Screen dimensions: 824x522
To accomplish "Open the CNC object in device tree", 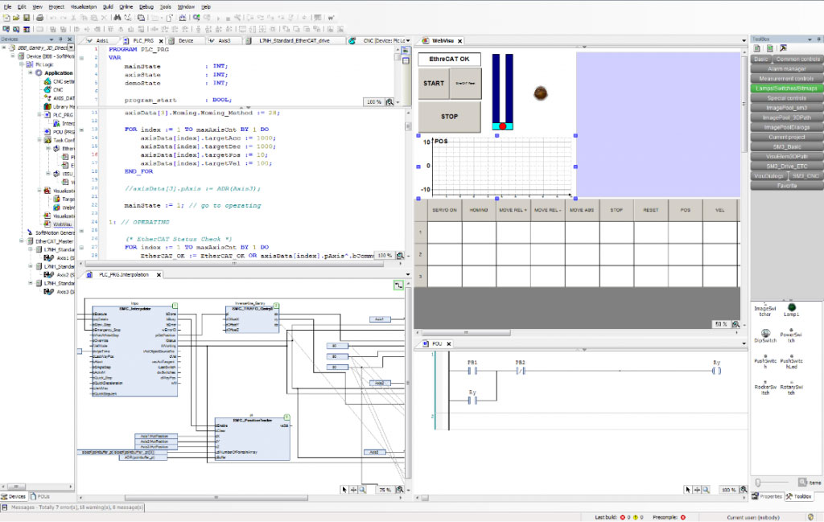I will pyautogui.click(x=54, y=90).
